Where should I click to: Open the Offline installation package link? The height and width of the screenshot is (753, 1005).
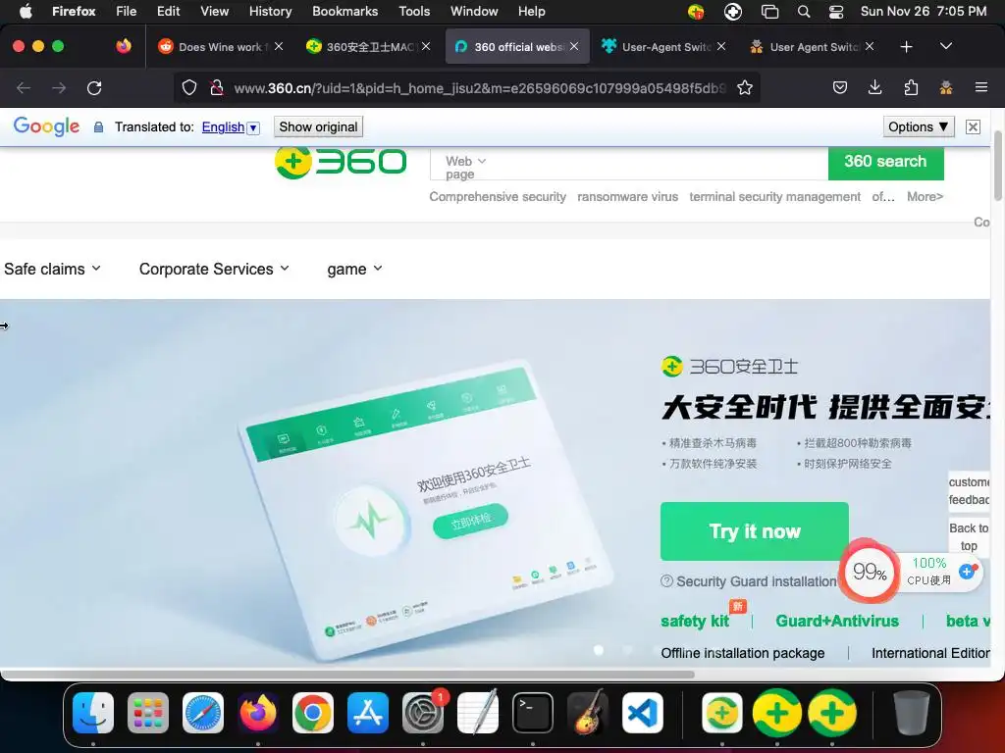pos(743,653)
